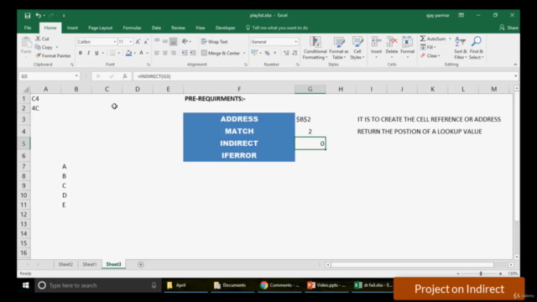
Task: Open Find & Select menu
Action: pyautogui.click(x=477, y=48)
